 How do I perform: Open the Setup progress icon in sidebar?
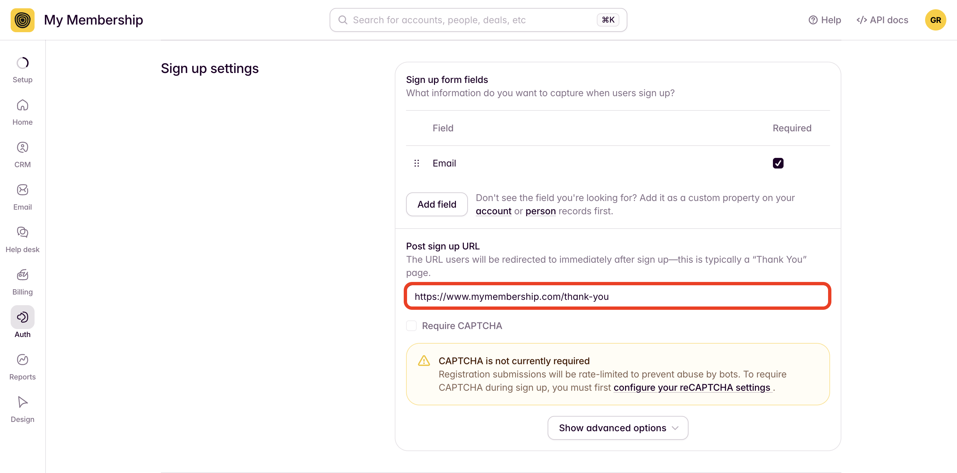click(x=22, y=63)
